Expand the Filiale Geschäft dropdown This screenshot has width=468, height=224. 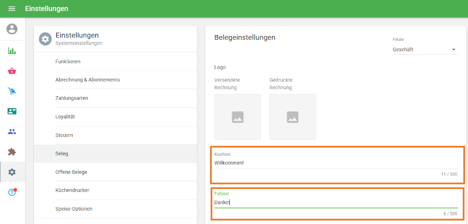pyautogui.click(x=425, y=50)
